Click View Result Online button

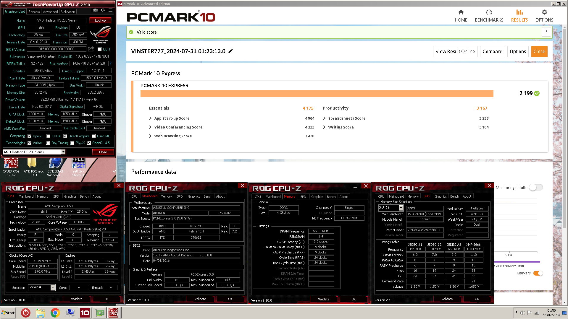click(455, 51)
